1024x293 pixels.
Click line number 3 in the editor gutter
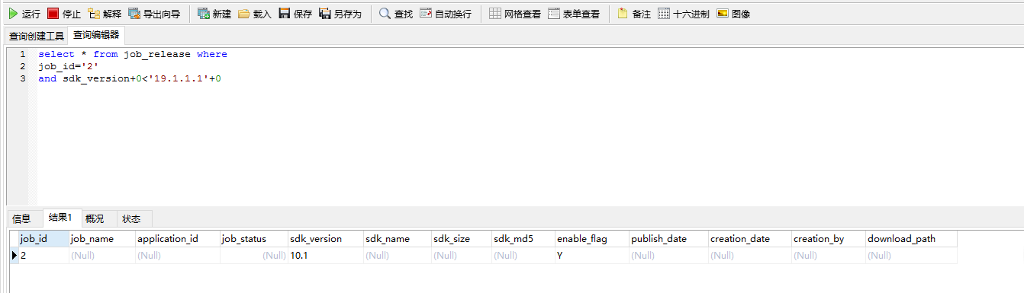tap(22, 78)
